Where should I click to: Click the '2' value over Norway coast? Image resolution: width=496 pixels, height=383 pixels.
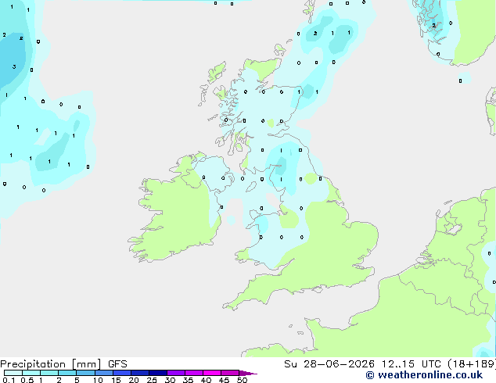434,25
